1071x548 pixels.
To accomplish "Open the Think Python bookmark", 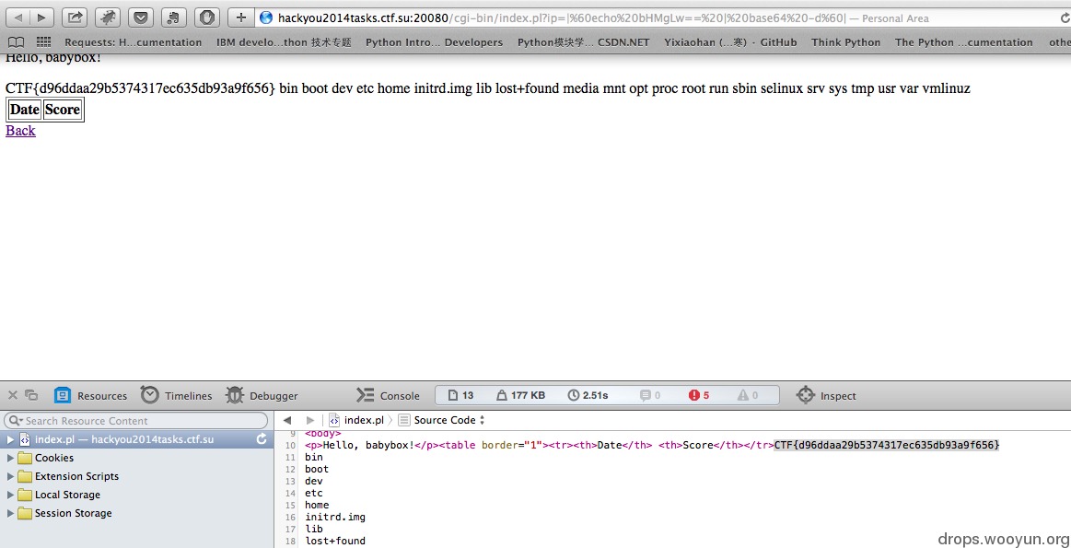I will tap(845, 42).
